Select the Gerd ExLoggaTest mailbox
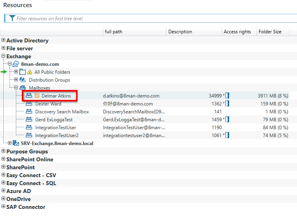 (54, 120)
